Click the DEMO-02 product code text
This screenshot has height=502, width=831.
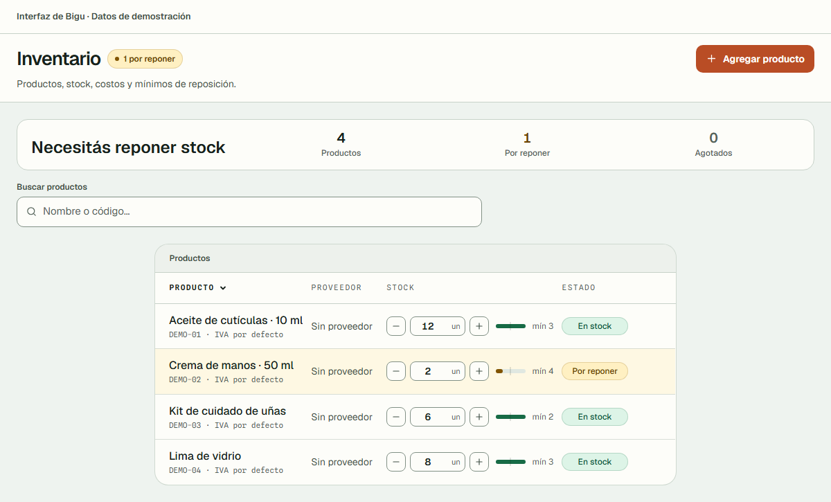tap(185, 379)
